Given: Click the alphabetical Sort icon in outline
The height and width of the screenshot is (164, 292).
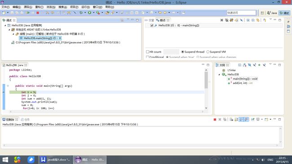Looking at the screenshot, I should (244, 65).
